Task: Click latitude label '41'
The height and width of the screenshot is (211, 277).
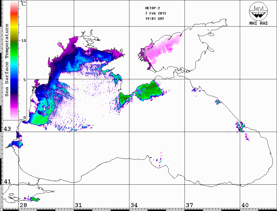Action: [7, 181]
